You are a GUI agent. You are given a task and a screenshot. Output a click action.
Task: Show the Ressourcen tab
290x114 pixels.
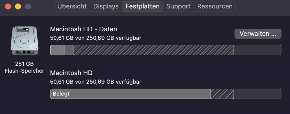pos(215,6)
